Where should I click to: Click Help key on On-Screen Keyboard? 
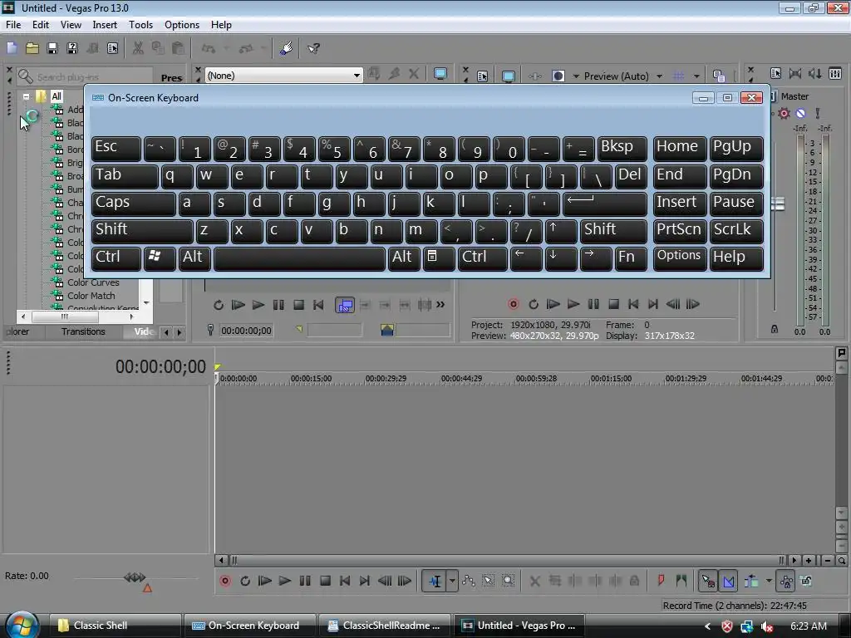click(736, 258)
